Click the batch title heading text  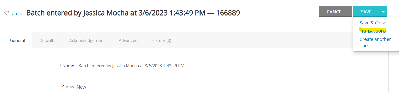point(133,13)
